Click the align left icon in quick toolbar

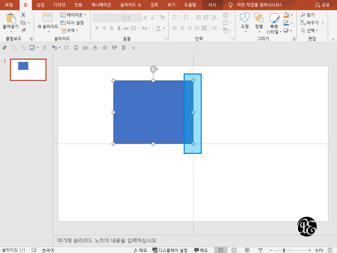coord(124,48)
